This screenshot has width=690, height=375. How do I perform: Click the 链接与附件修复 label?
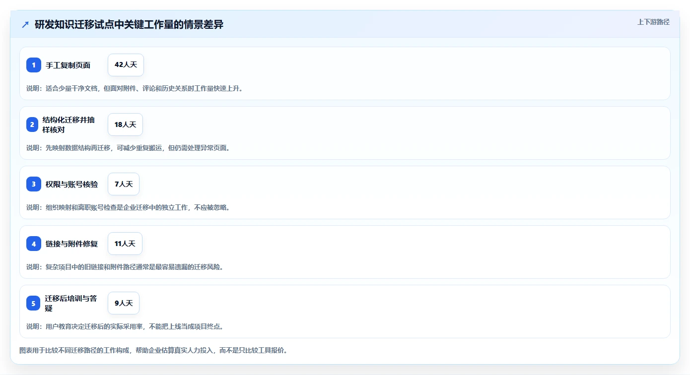tap(72, 244)
